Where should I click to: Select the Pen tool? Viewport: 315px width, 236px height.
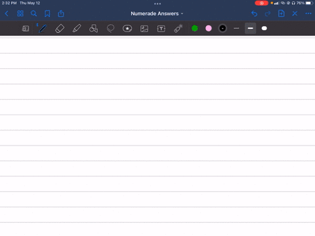(x=43, y=28)
